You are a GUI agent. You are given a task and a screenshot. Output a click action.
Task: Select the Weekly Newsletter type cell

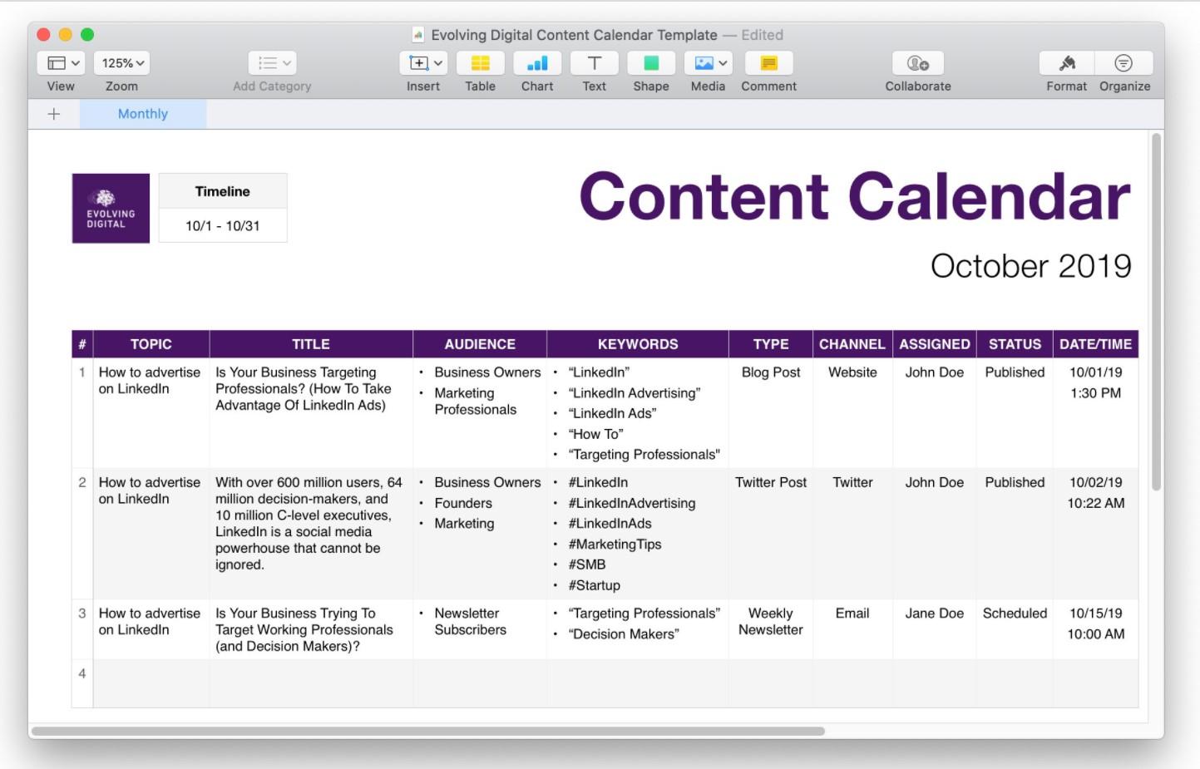[771, 629]
